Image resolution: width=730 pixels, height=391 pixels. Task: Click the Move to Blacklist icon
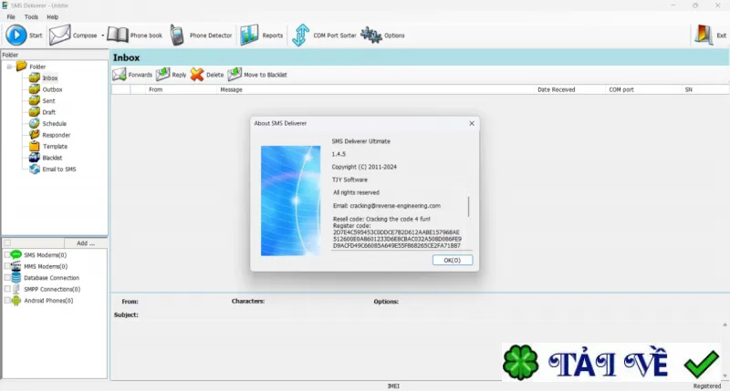click(x=235, y=75)
